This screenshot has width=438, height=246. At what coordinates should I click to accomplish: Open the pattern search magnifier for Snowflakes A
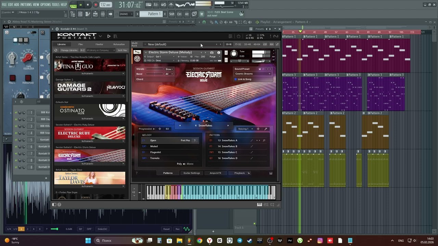click(x=264, y=140)
